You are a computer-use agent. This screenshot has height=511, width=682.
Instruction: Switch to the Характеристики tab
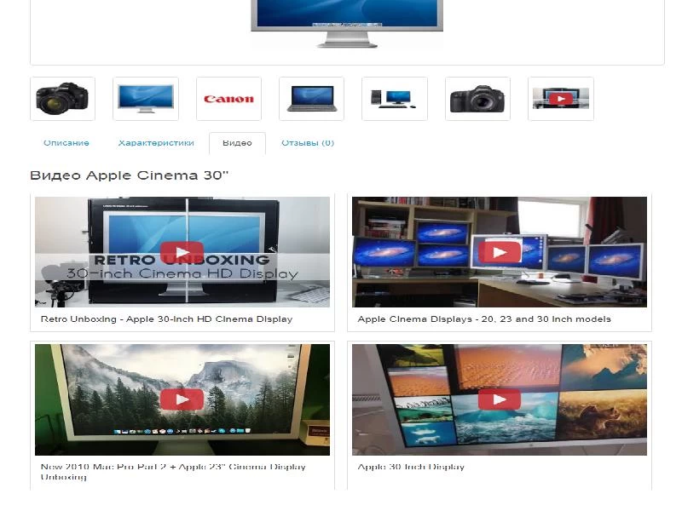pos(156,143)
